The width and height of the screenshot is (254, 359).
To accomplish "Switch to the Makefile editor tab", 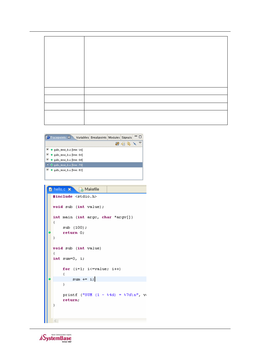I will 92,189.
